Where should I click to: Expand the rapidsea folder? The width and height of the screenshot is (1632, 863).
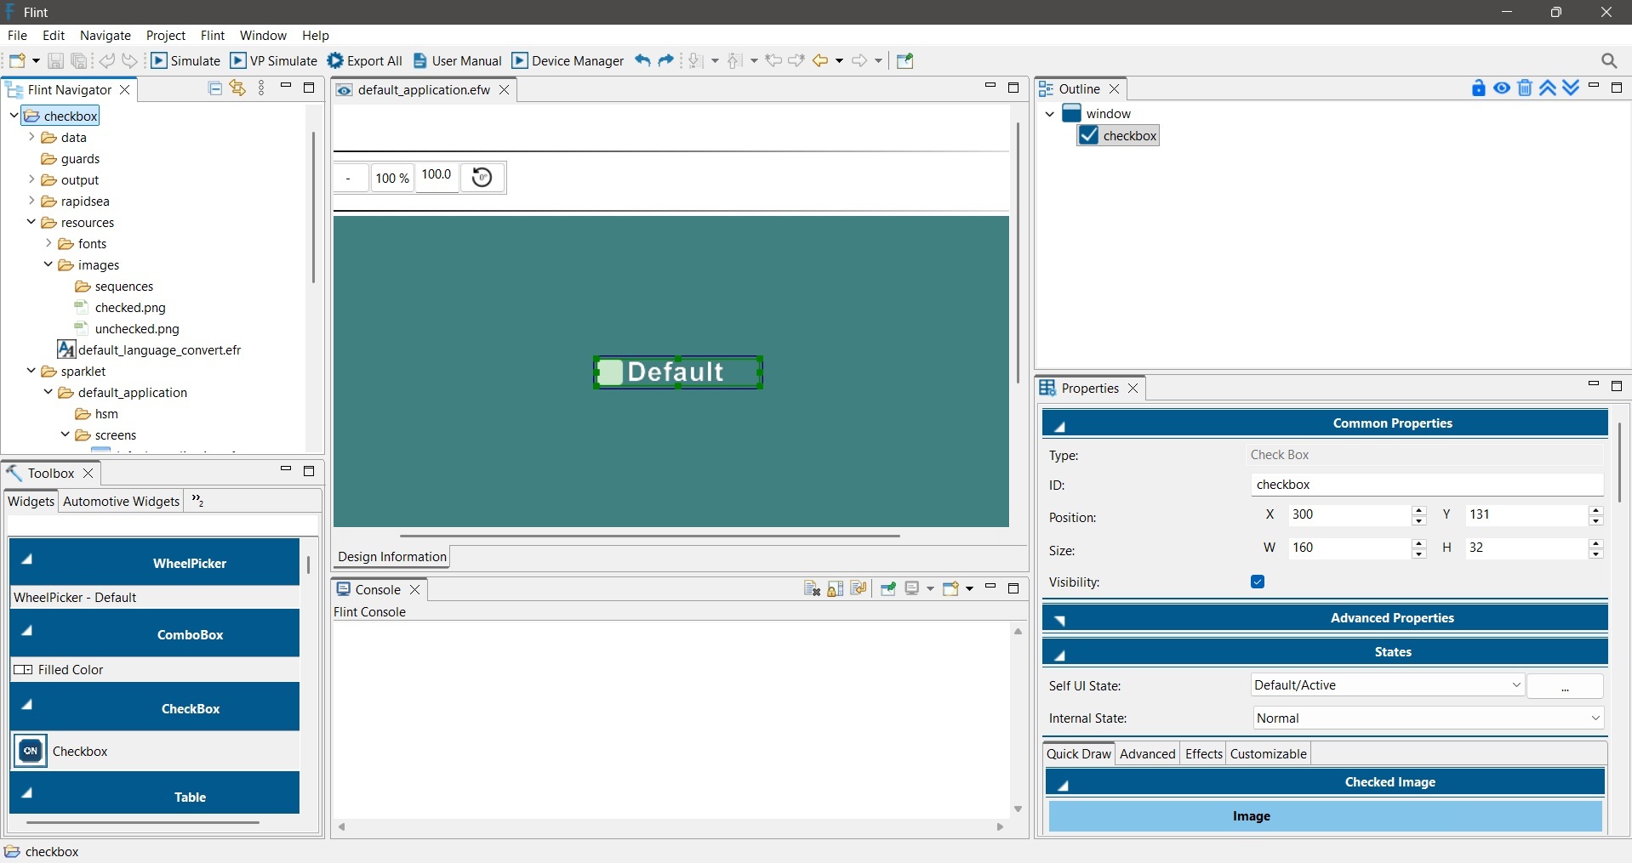31,201
